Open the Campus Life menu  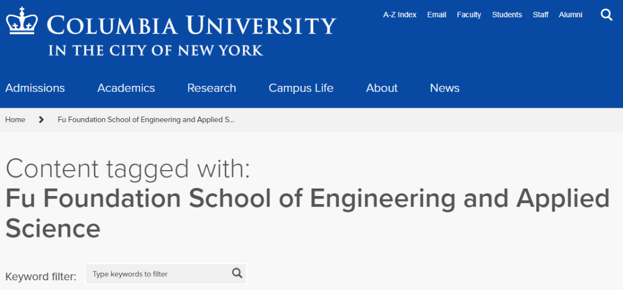point(301,88)
